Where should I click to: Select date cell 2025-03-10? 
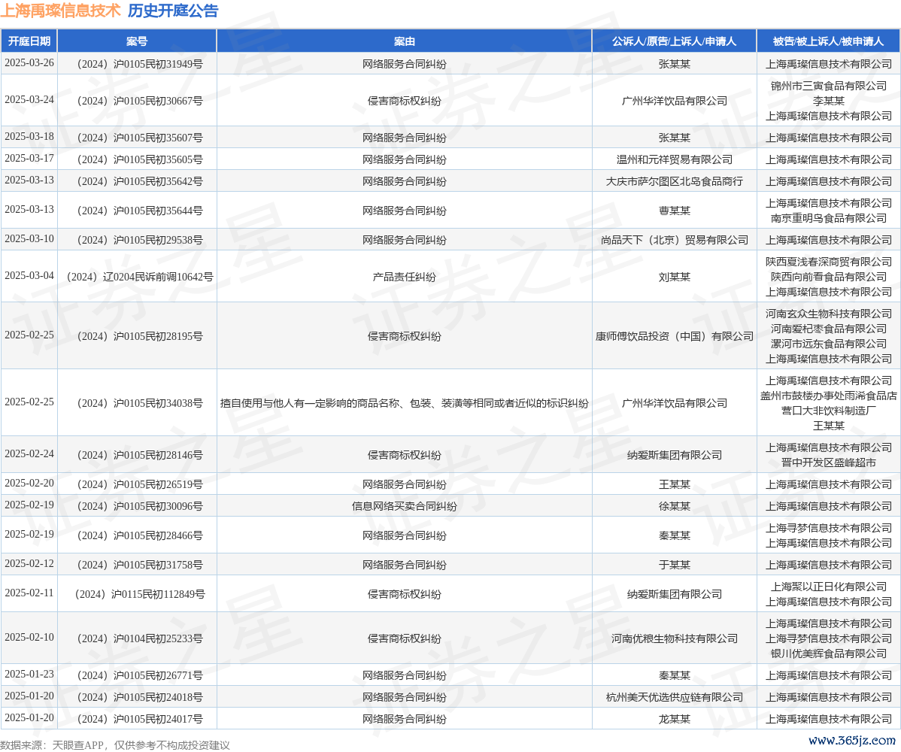click(x=29, y=239)
